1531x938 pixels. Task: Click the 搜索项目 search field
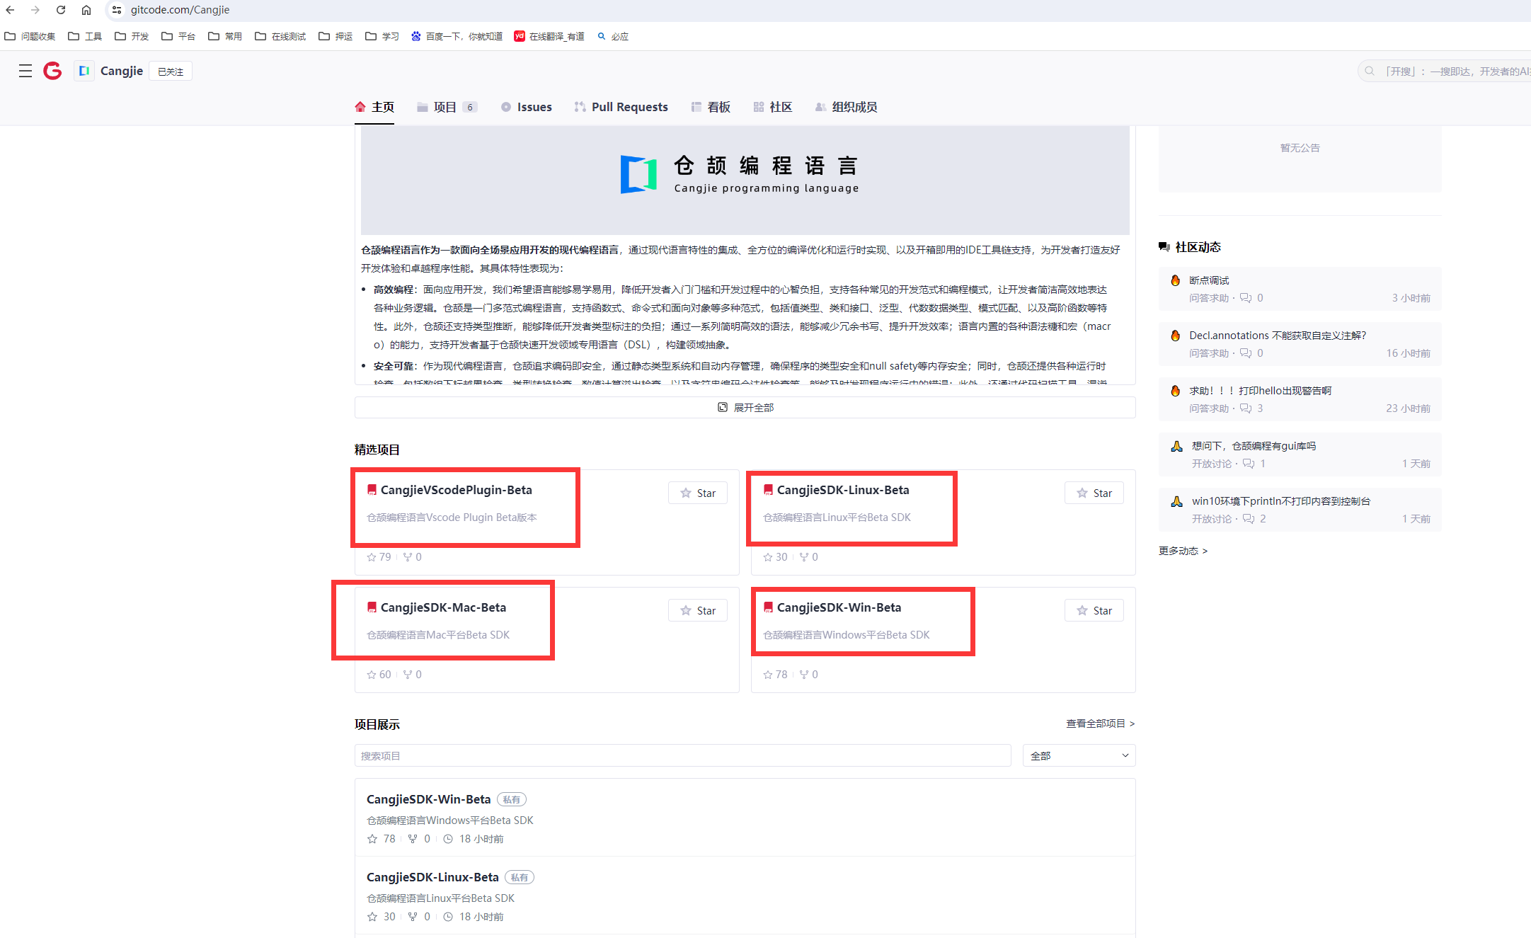pyautogui.click(x=682, y=755)
